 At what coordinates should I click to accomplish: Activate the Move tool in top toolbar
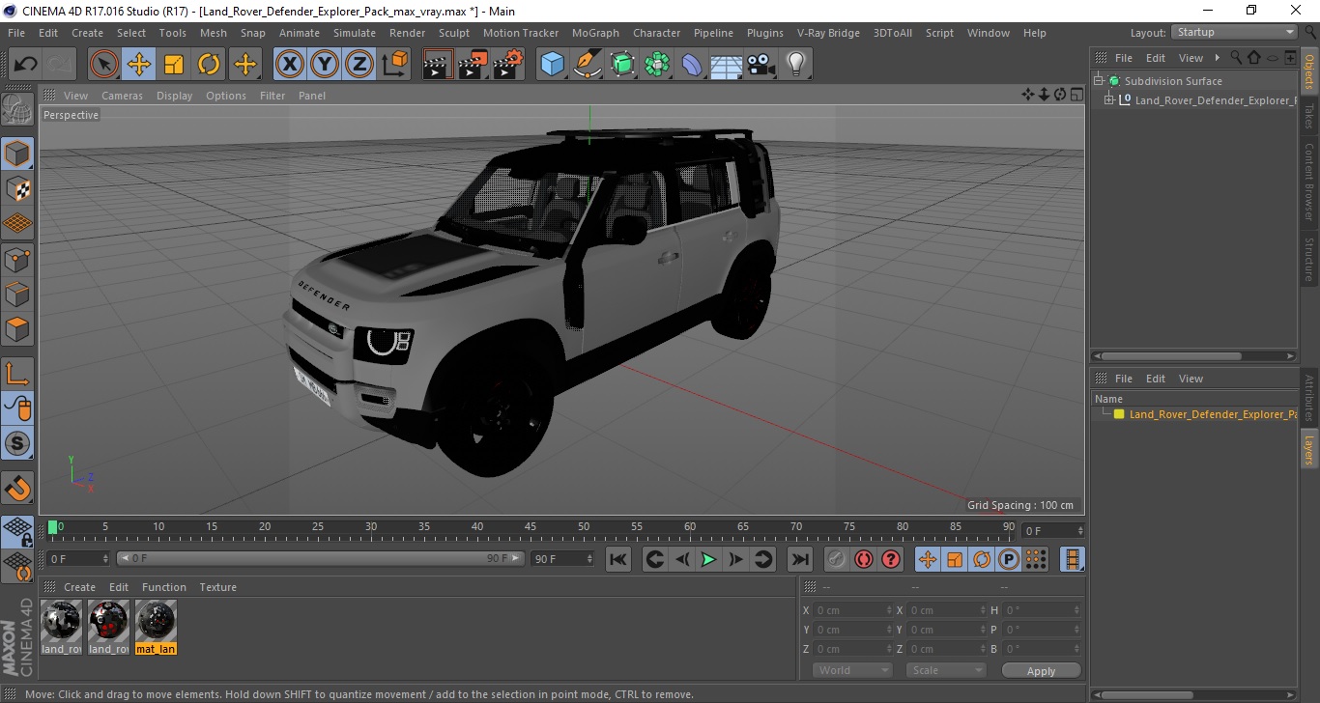pos(139,65)
